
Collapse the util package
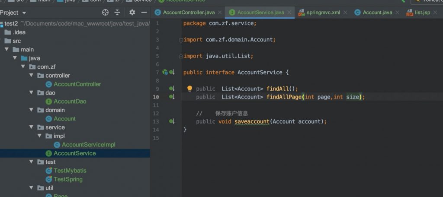point(31,187)
